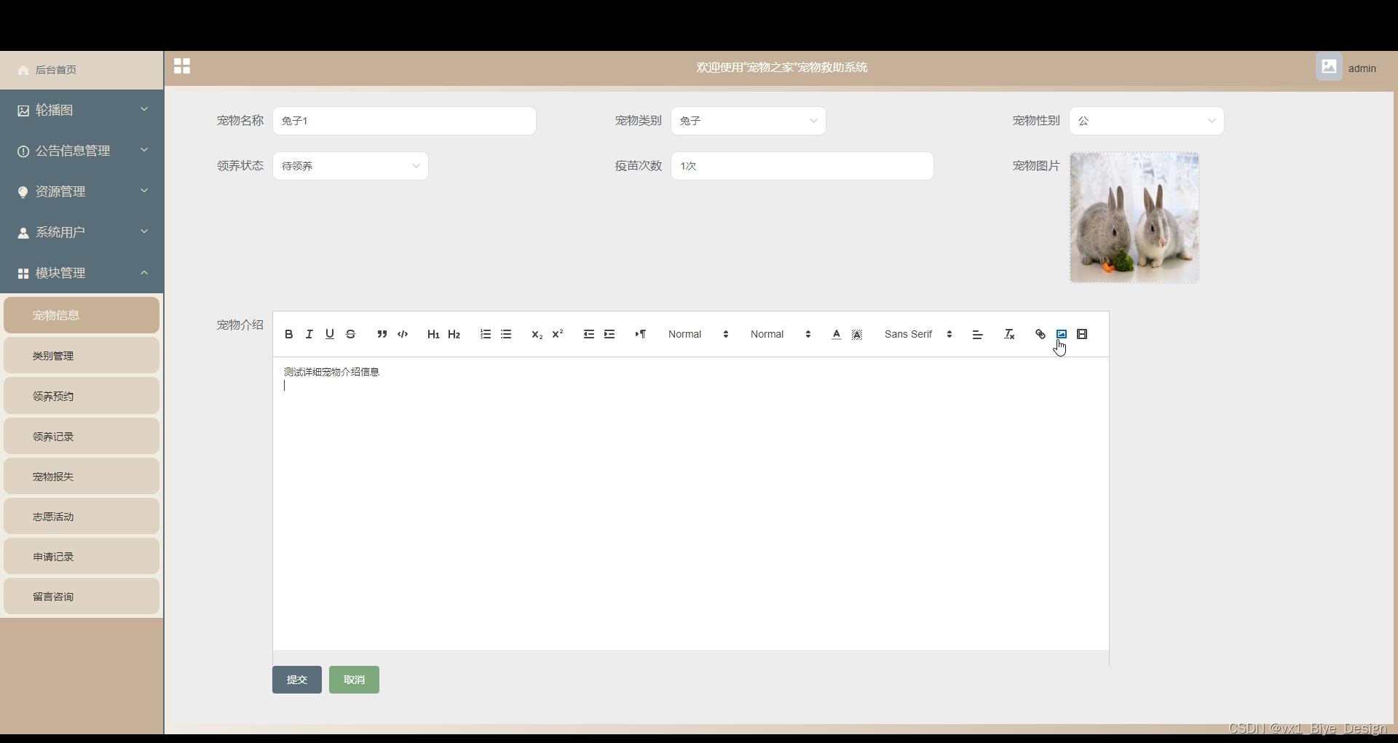Open 类别管理 submenu item
Viewport: 1398px width, 743px height.
(x=82, y=356)
